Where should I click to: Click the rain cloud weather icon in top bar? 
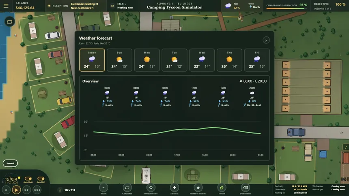(x=228, y=6)
